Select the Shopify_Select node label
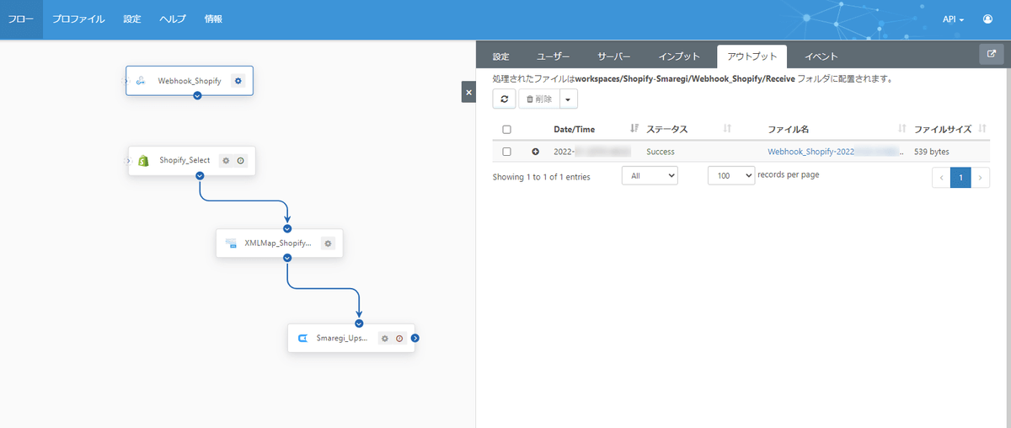 click(185, 160)
